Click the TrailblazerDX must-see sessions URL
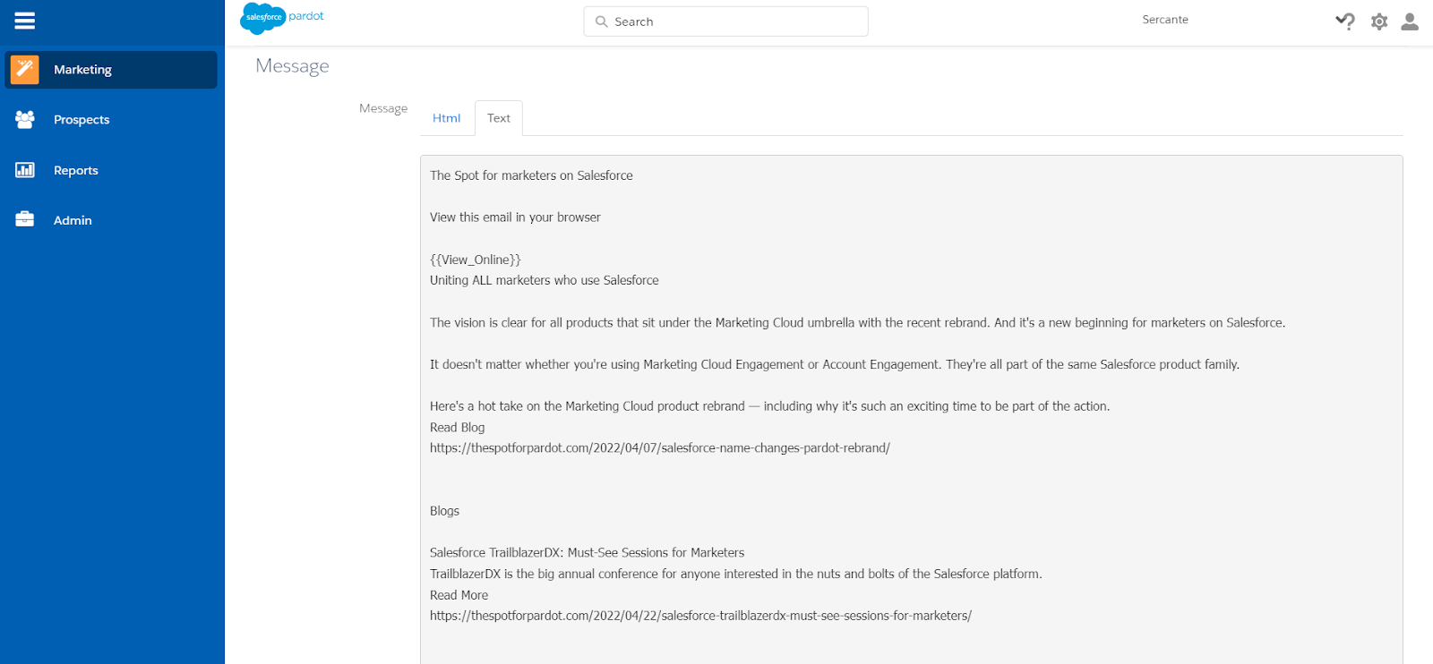 click(x=700, y=616)
